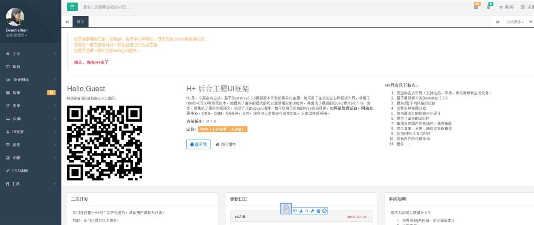
Task: Click the tab scroll-left double arrow
Action: pyautogui.click(x=67, y=22)
